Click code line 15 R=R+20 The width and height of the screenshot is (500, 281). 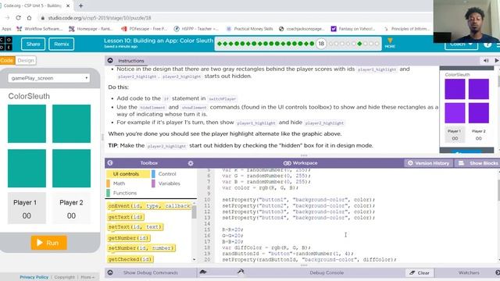click(233, 229)
